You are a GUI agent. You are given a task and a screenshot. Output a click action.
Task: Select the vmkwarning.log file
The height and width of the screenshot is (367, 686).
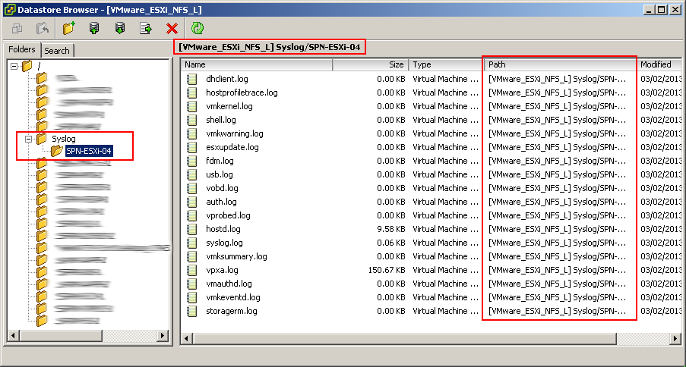235,133
